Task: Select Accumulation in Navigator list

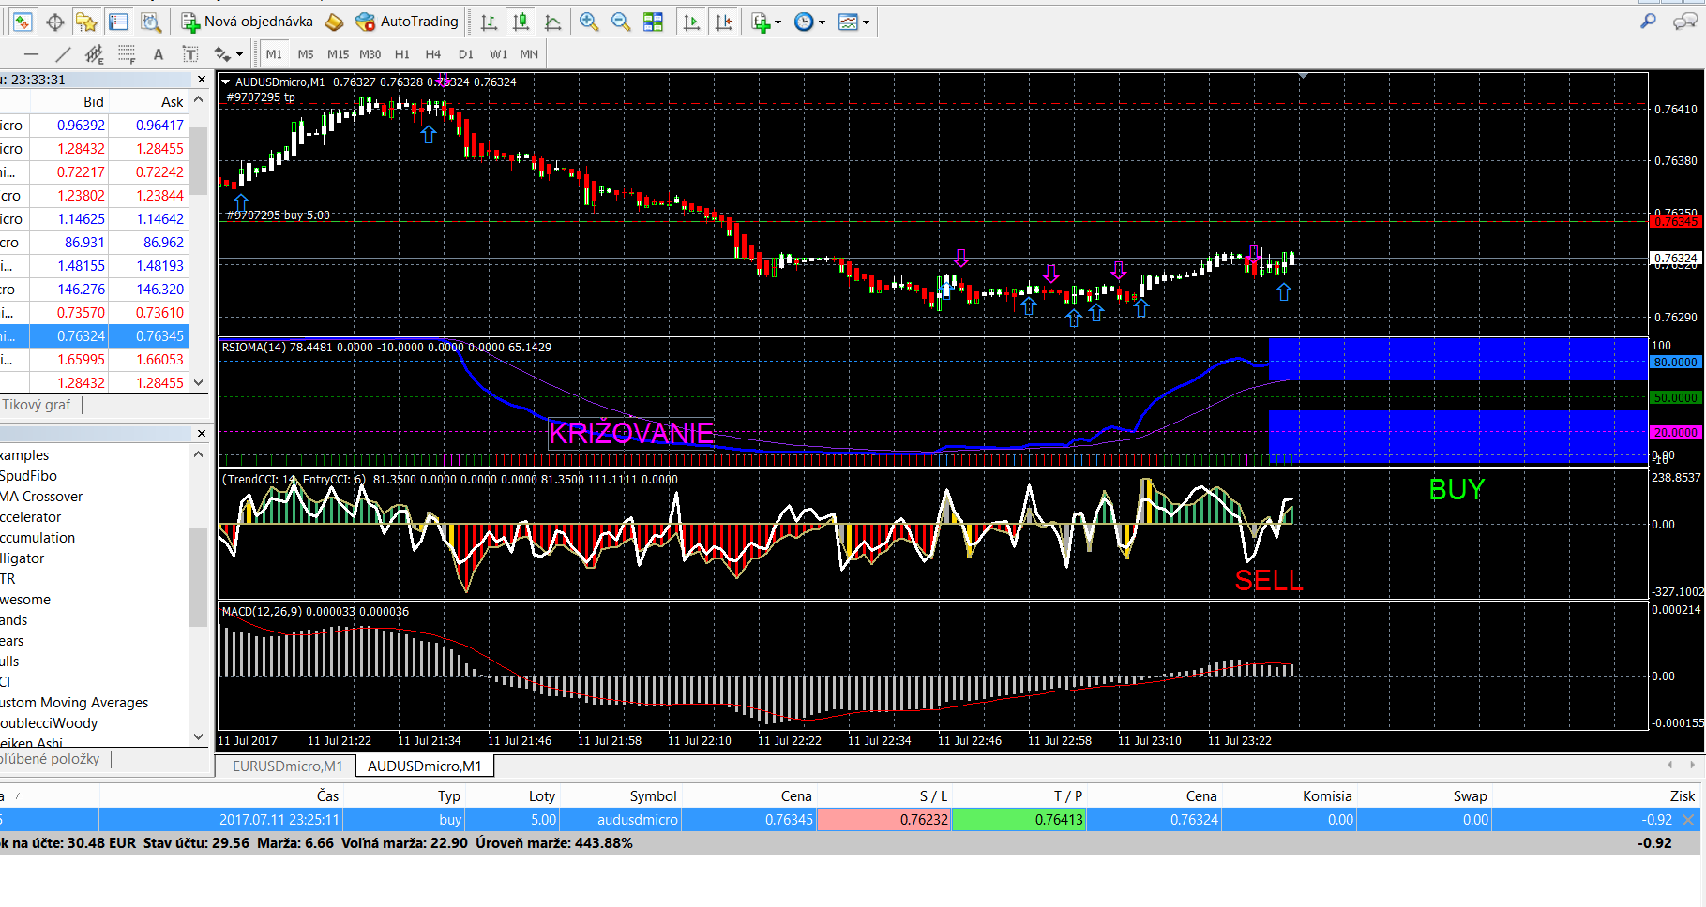Action: (x=38, y=538)
